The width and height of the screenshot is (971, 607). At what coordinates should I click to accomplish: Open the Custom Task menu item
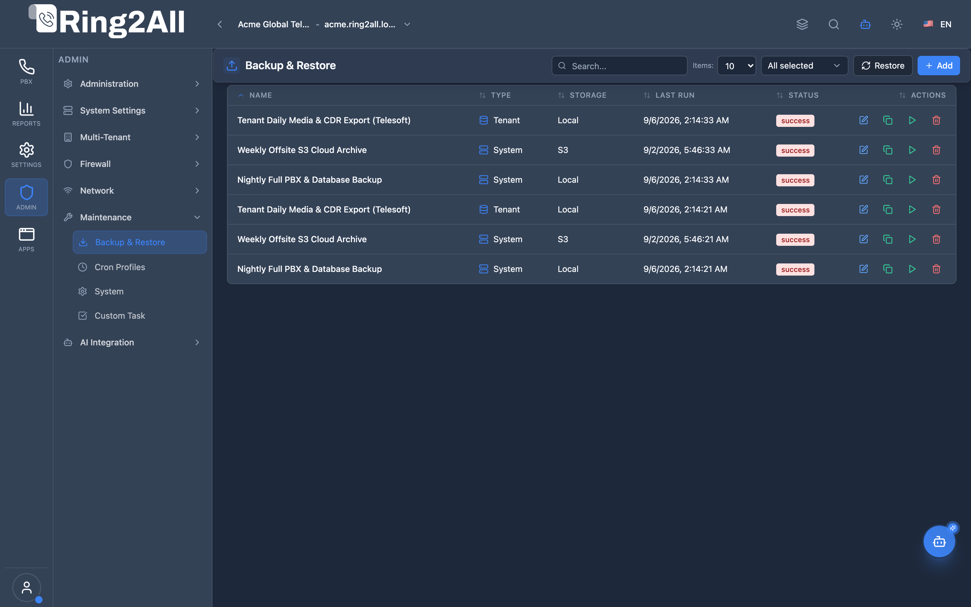140,316
